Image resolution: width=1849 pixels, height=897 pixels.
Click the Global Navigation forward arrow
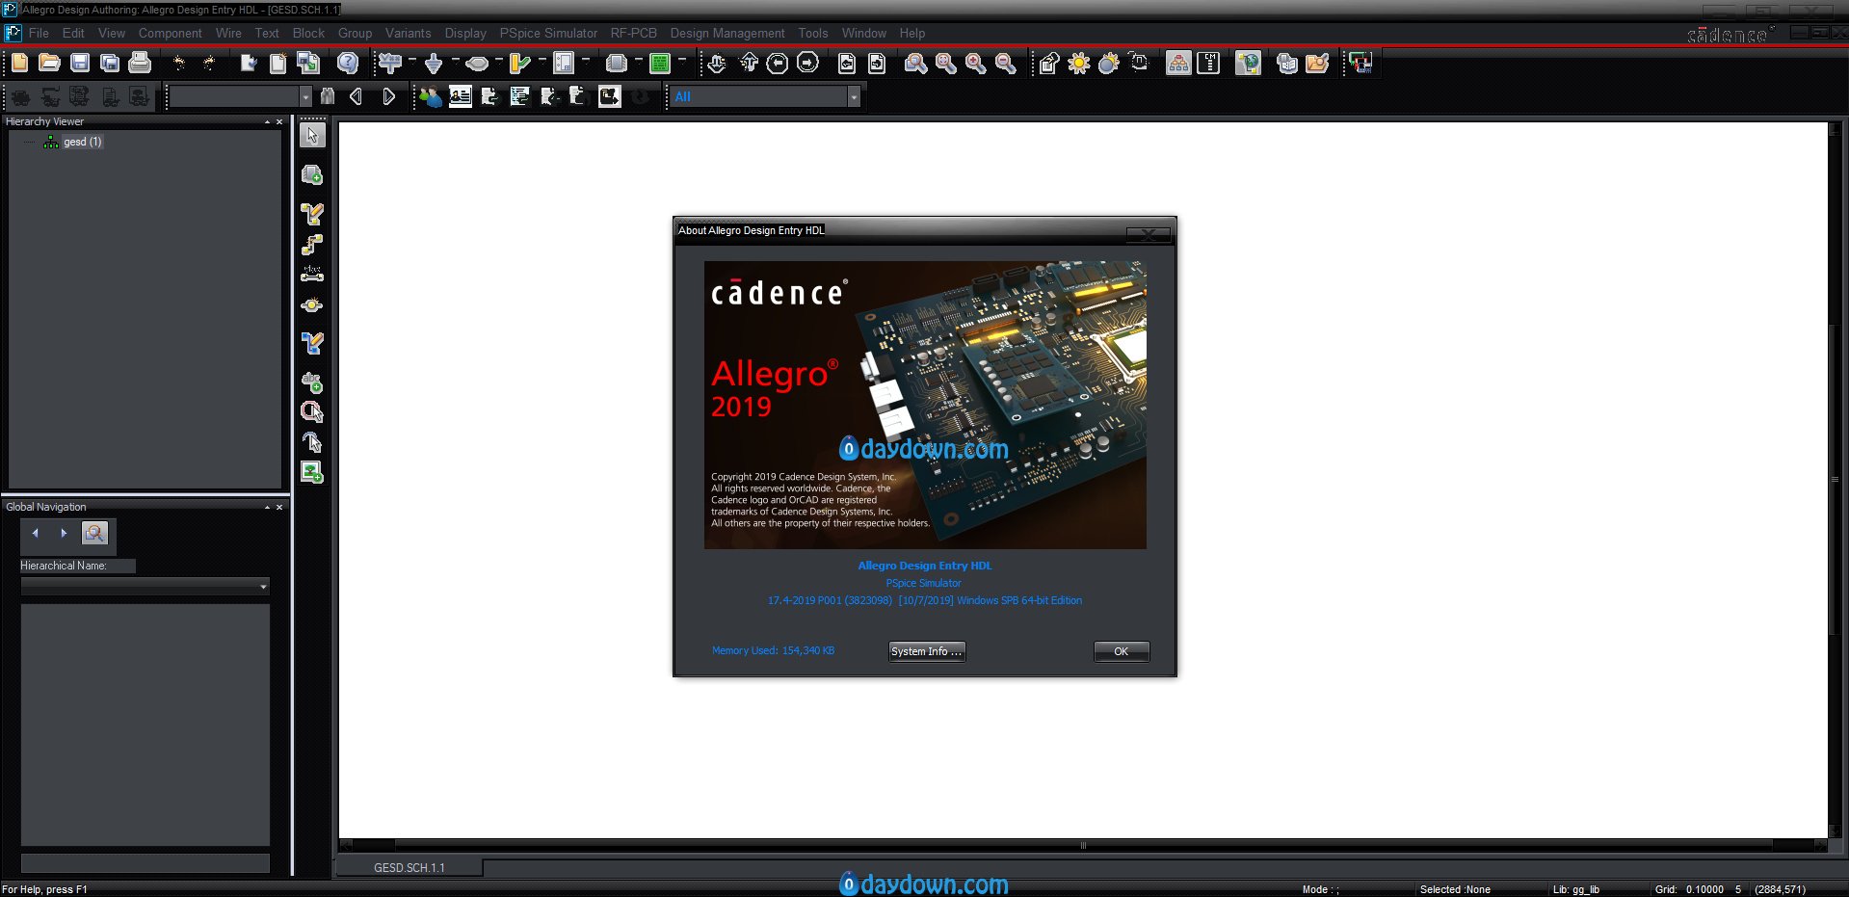click(x=64, y=533)
